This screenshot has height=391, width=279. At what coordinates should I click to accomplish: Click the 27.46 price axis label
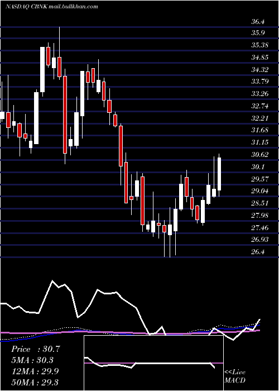pos(259,227)
